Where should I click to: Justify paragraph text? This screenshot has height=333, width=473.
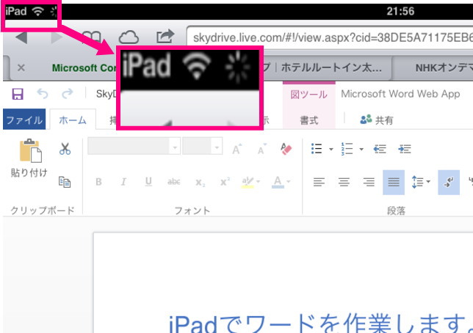[x=394, y=183]
